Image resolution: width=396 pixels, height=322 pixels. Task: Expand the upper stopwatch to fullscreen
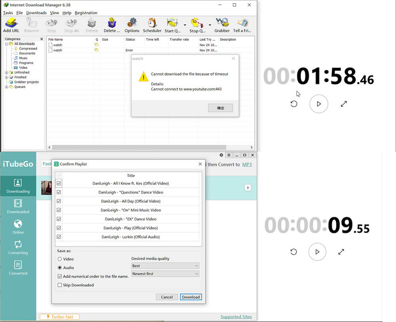(x=344, y=104)
